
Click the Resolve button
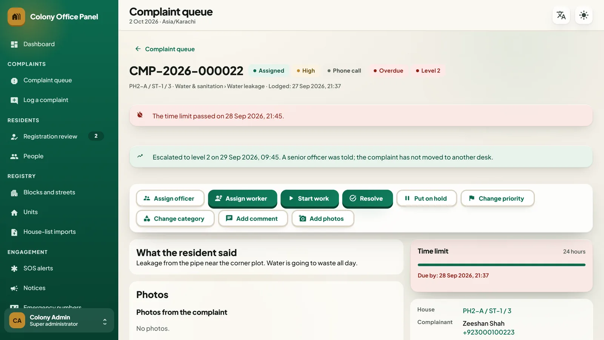pos(367,198)
